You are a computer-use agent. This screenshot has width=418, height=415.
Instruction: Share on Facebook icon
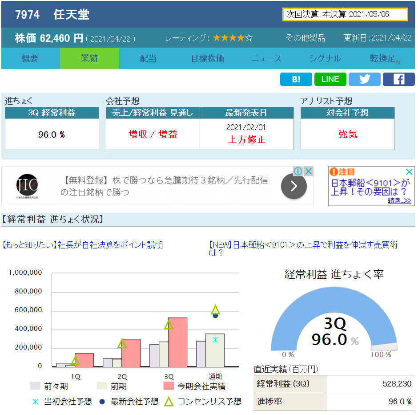point(399,79)
